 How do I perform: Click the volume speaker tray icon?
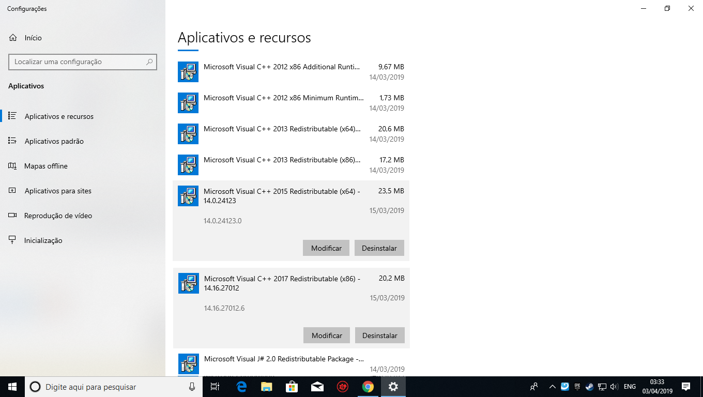[x=614, y=387]
